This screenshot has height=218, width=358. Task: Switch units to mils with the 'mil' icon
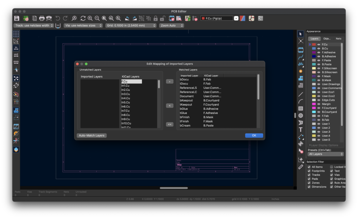click(16, 55)
